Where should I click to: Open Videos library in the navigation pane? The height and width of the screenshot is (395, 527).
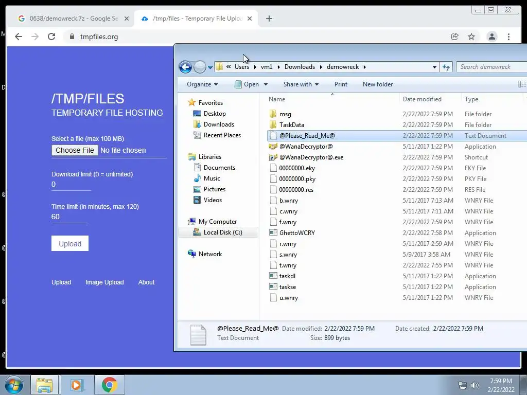[x=213, y=200]
